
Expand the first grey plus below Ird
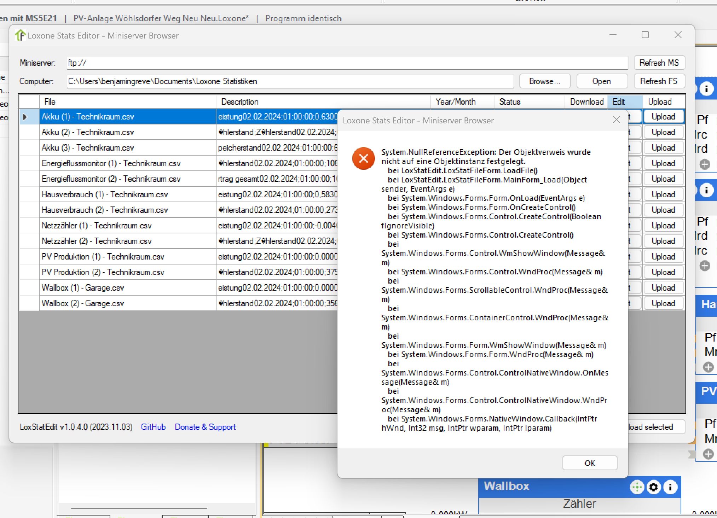click(705, 164)
